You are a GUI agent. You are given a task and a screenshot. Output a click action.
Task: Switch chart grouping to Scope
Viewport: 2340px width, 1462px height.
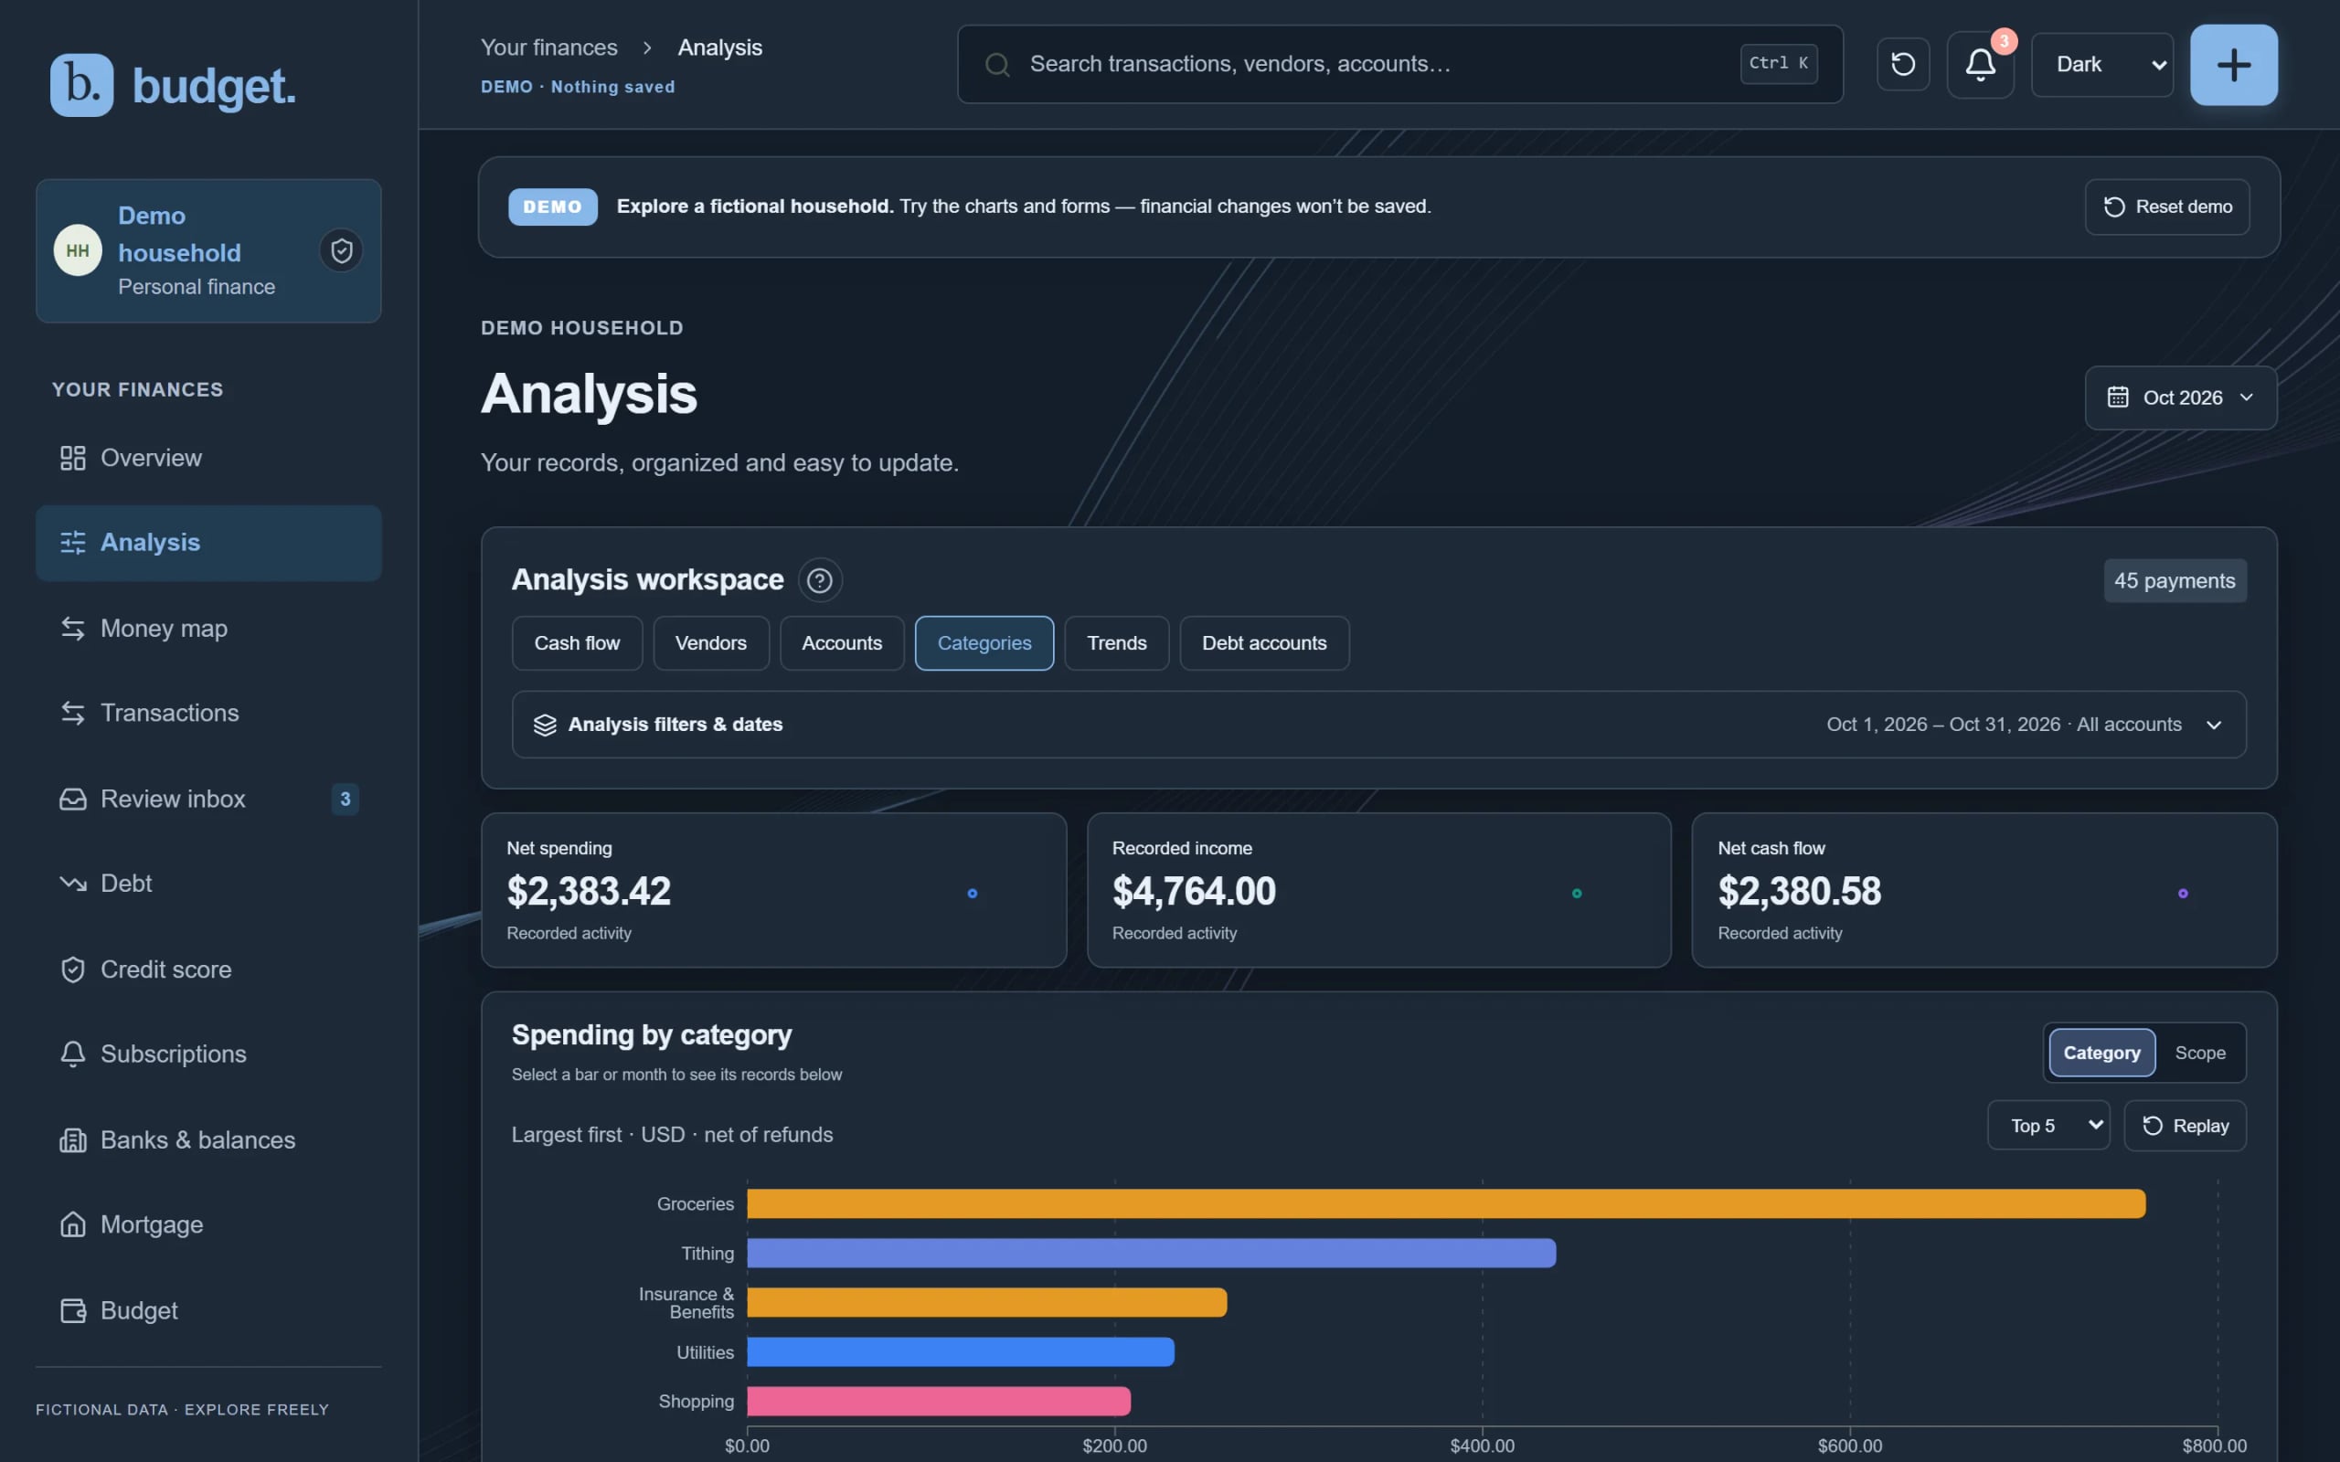(2200, 1053)
